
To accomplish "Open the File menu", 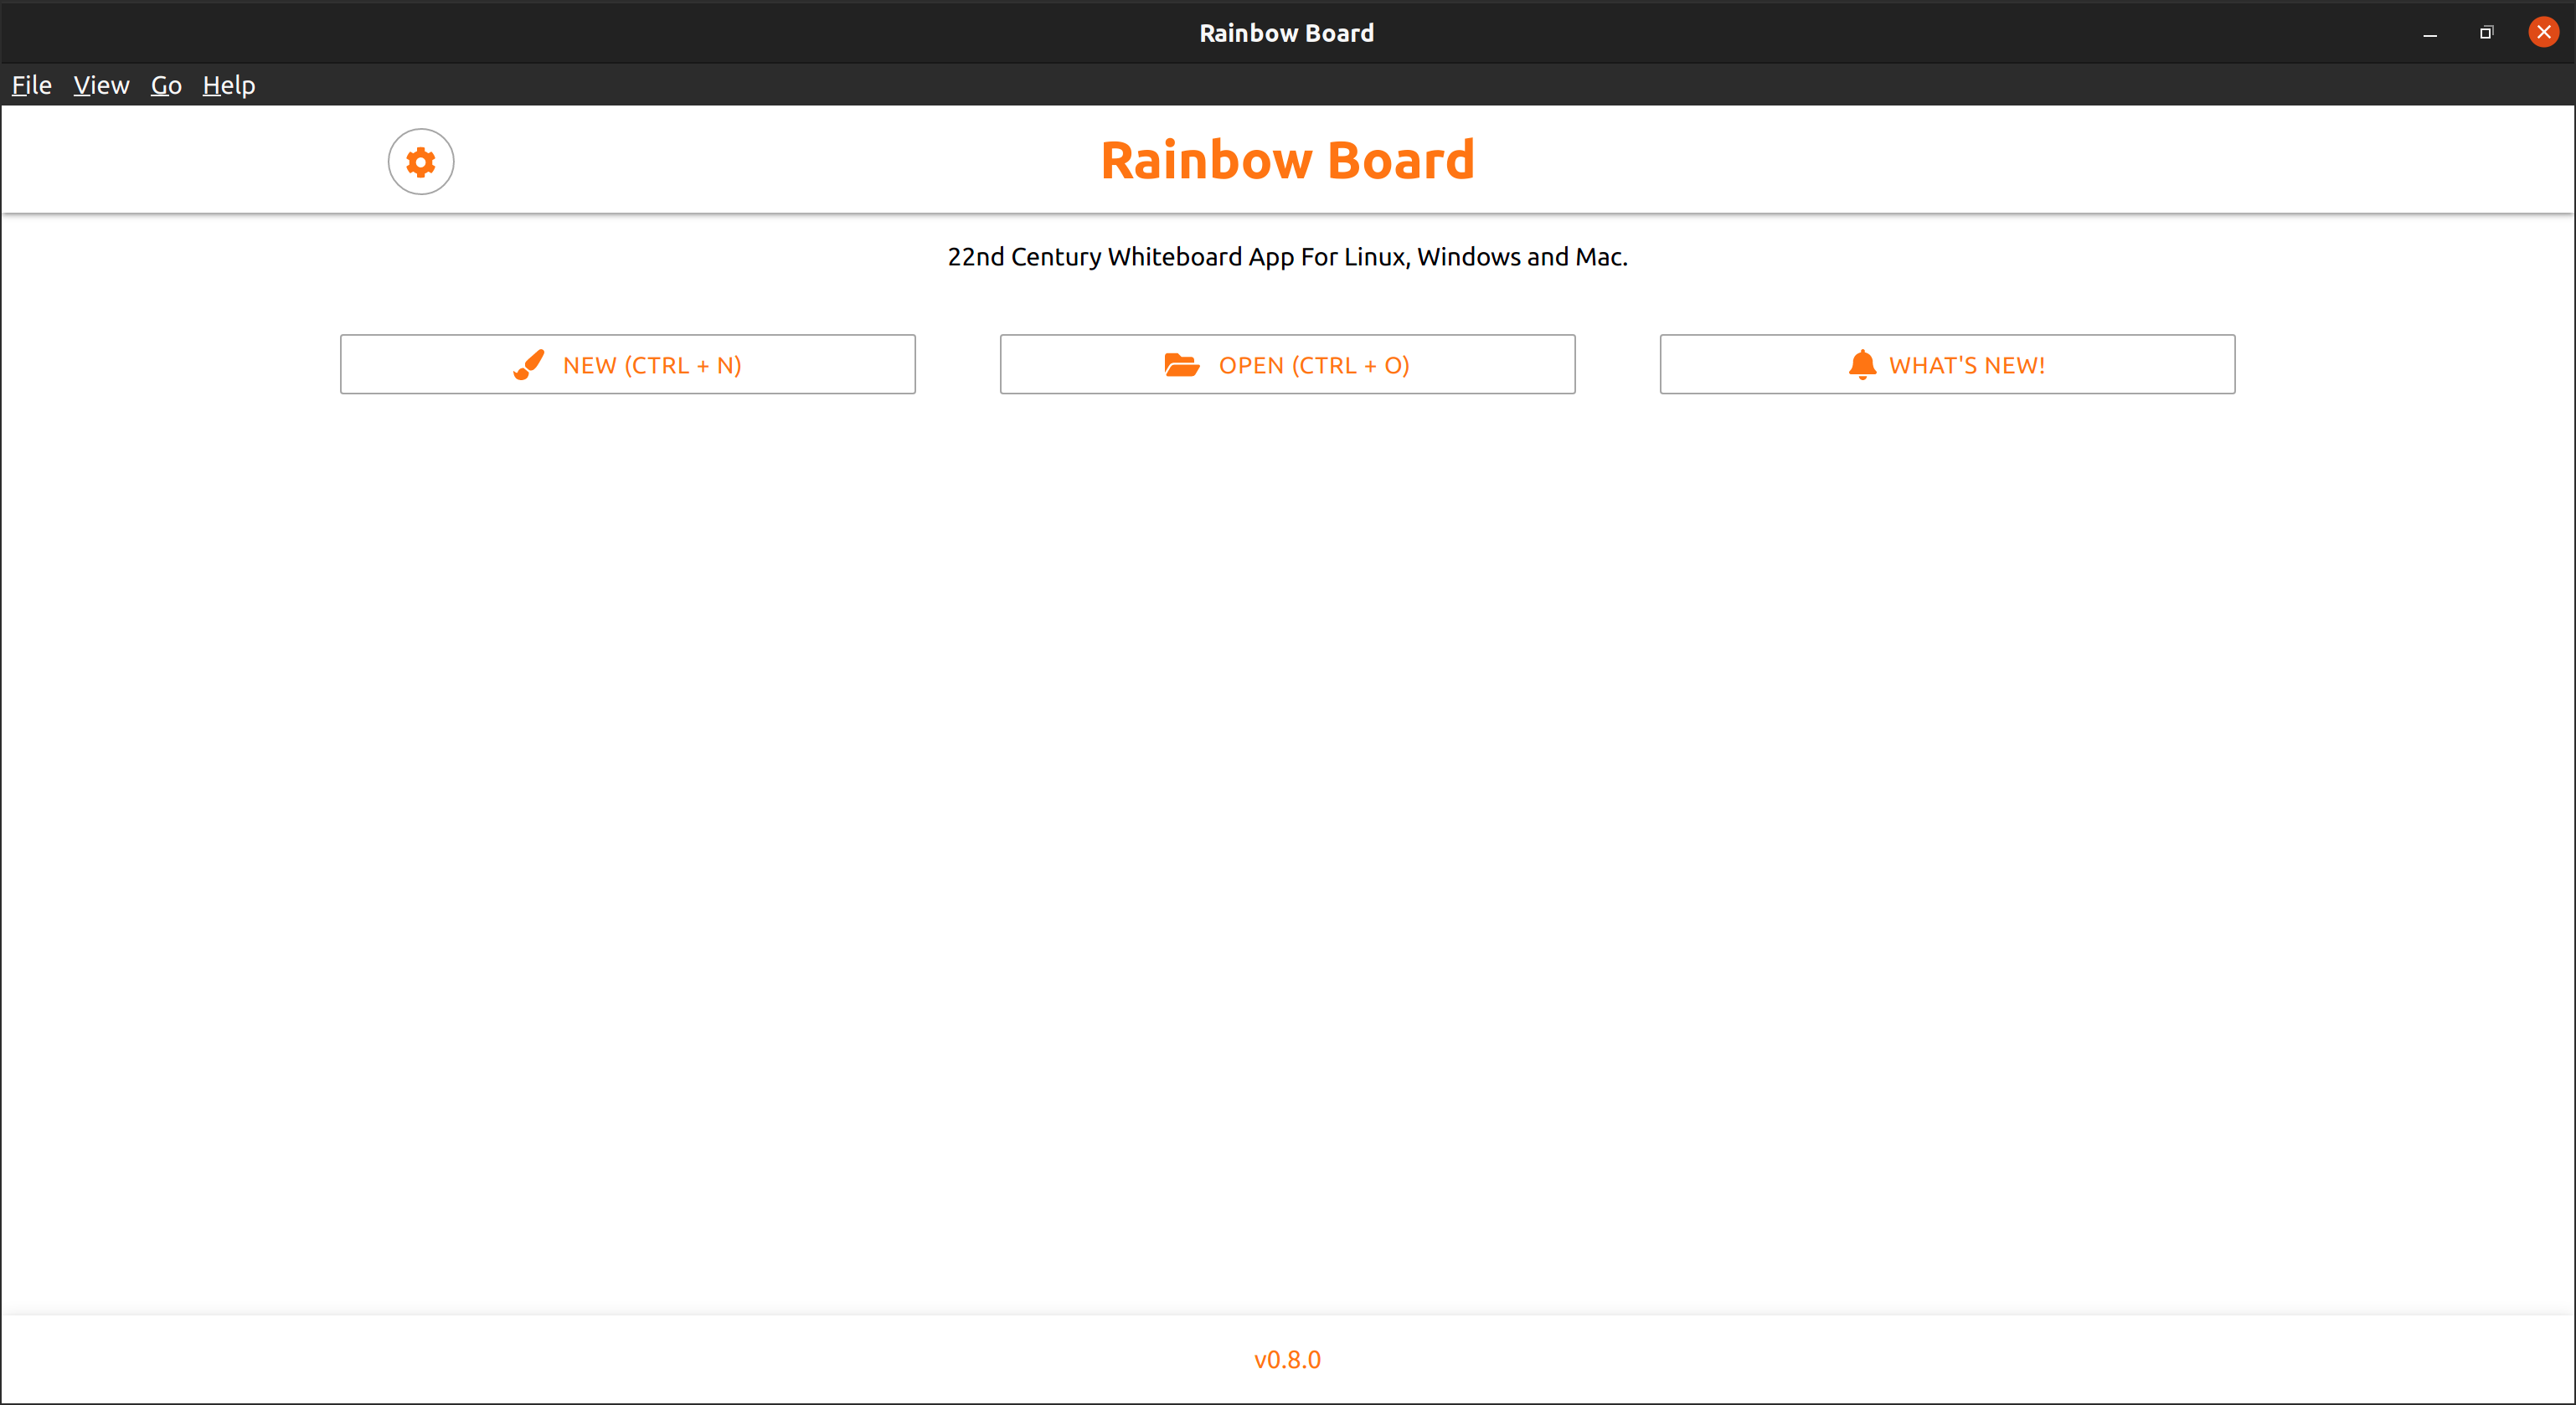I will 31,85.
